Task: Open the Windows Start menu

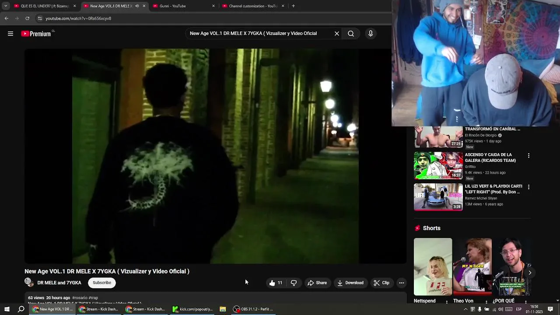Action: (7, 309)
